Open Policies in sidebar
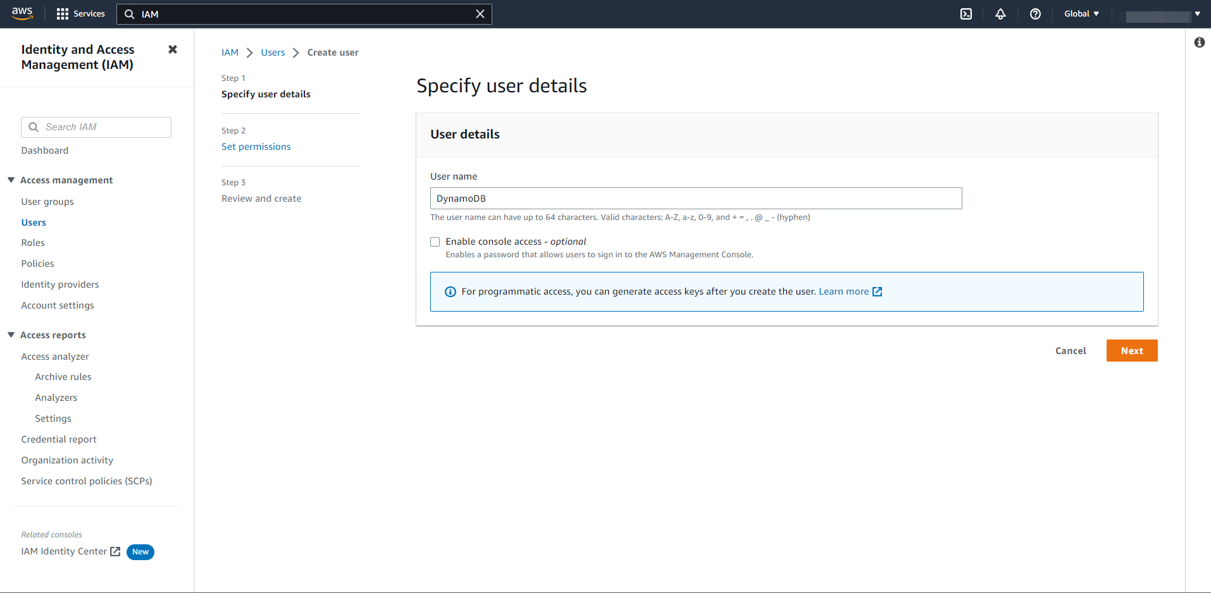The height and width of the screenshot is (593, 1211). (x=38, y=264)
